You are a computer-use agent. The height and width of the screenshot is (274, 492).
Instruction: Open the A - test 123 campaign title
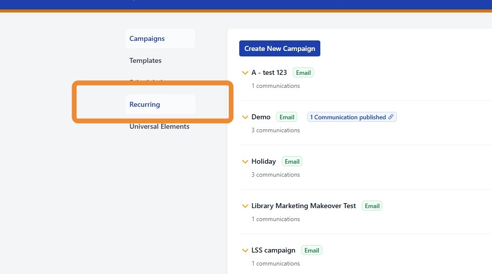click(269, 72)
